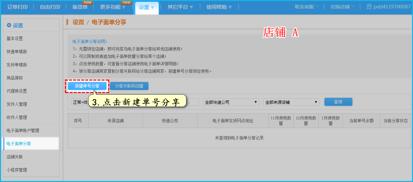
Task: Click the 新建单号分享 button
Action: (87, 86)
